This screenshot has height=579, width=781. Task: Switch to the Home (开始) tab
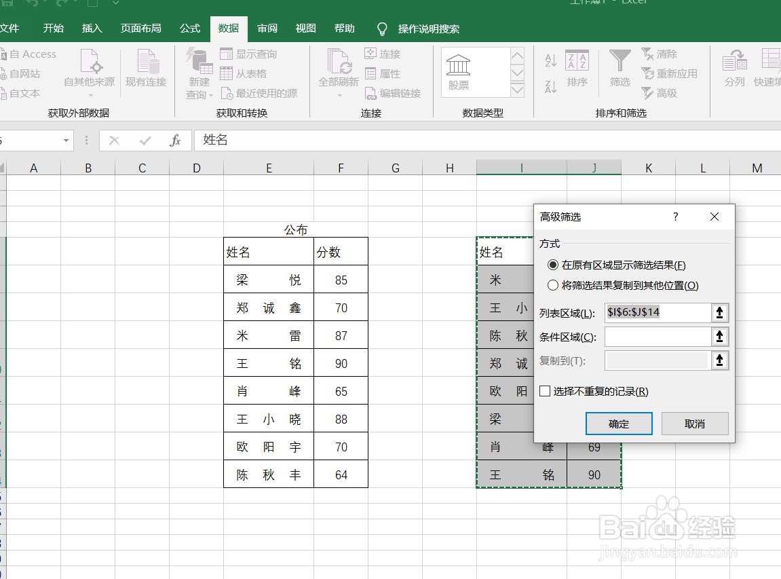pyautogui.click(x=54, y=29)
